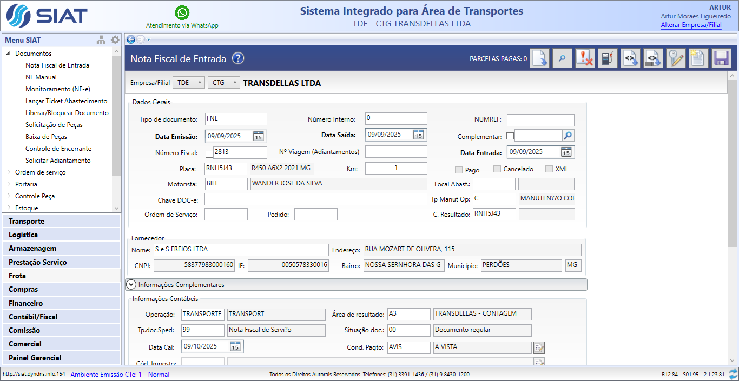This screenshot has width=739, height=381.
Task: Click into the Chave DOC-e field
Action: [315, 199]
